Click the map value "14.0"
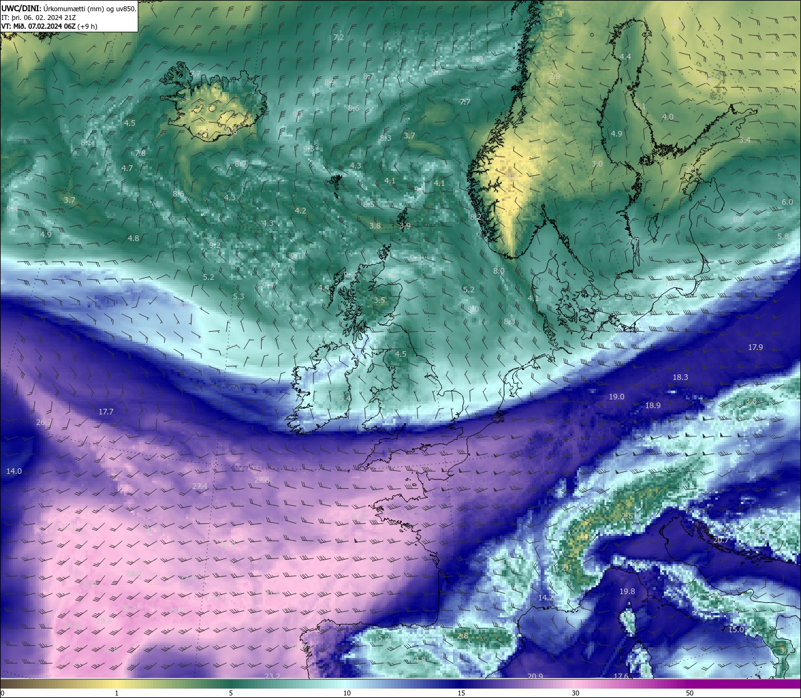The height and width of the screenshot is (698, 801). tap(14, 471)
